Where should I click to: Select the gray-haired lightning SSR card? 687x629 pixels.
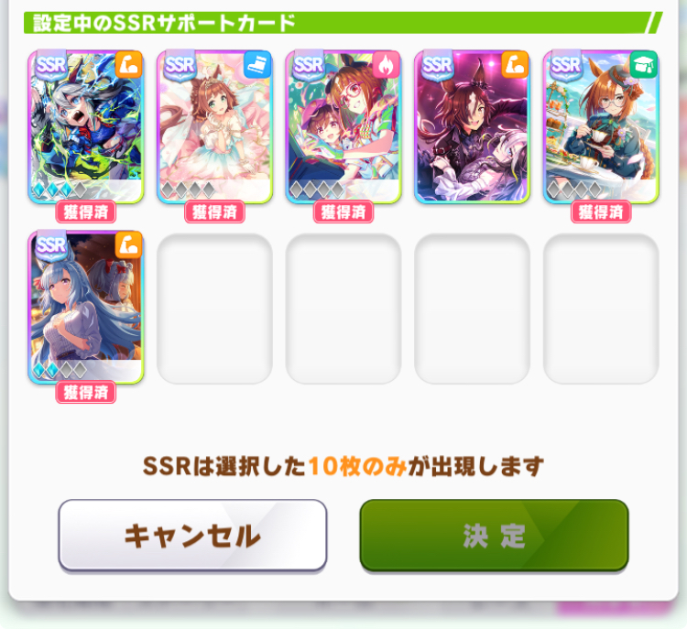tap(86, 127)
